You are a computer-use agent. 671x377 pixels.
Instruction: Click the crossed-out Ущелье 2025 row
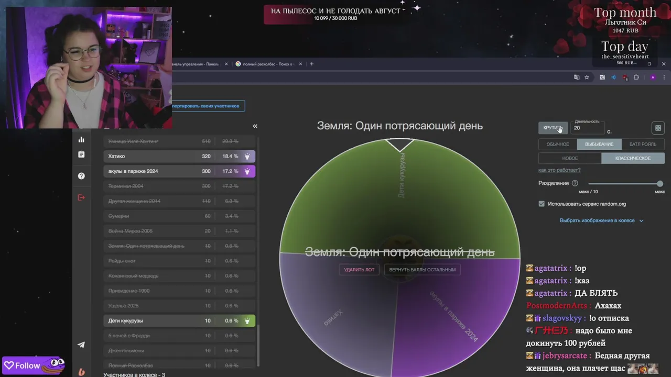(x=179, y=306)
